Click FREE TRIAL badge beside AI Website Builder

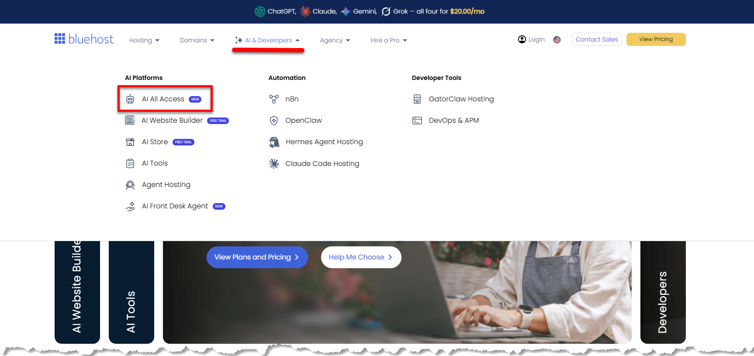pyautogui.click(x=218, y=121)
